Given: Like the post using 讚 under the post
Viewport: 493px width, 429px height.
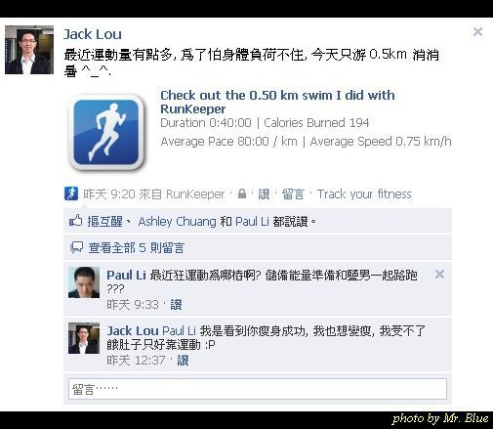Looking at the screenshot, I should 264,194.
